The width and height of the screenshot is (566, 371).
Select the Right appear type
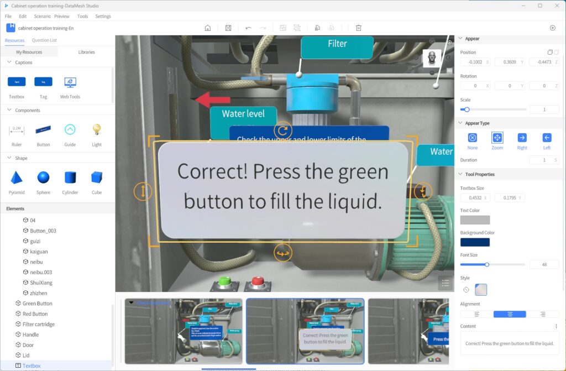[522, 138]
